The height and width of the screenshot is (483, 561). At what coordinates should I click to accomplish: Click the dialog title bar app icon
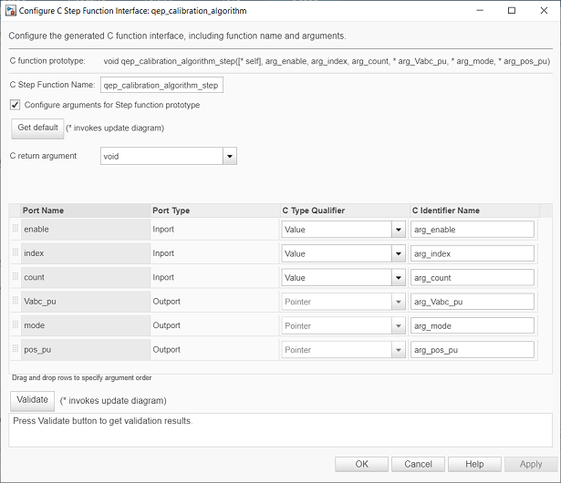point(10,11)
